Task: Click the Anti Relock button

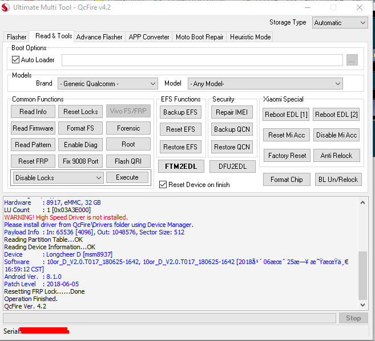Action: 337,156
